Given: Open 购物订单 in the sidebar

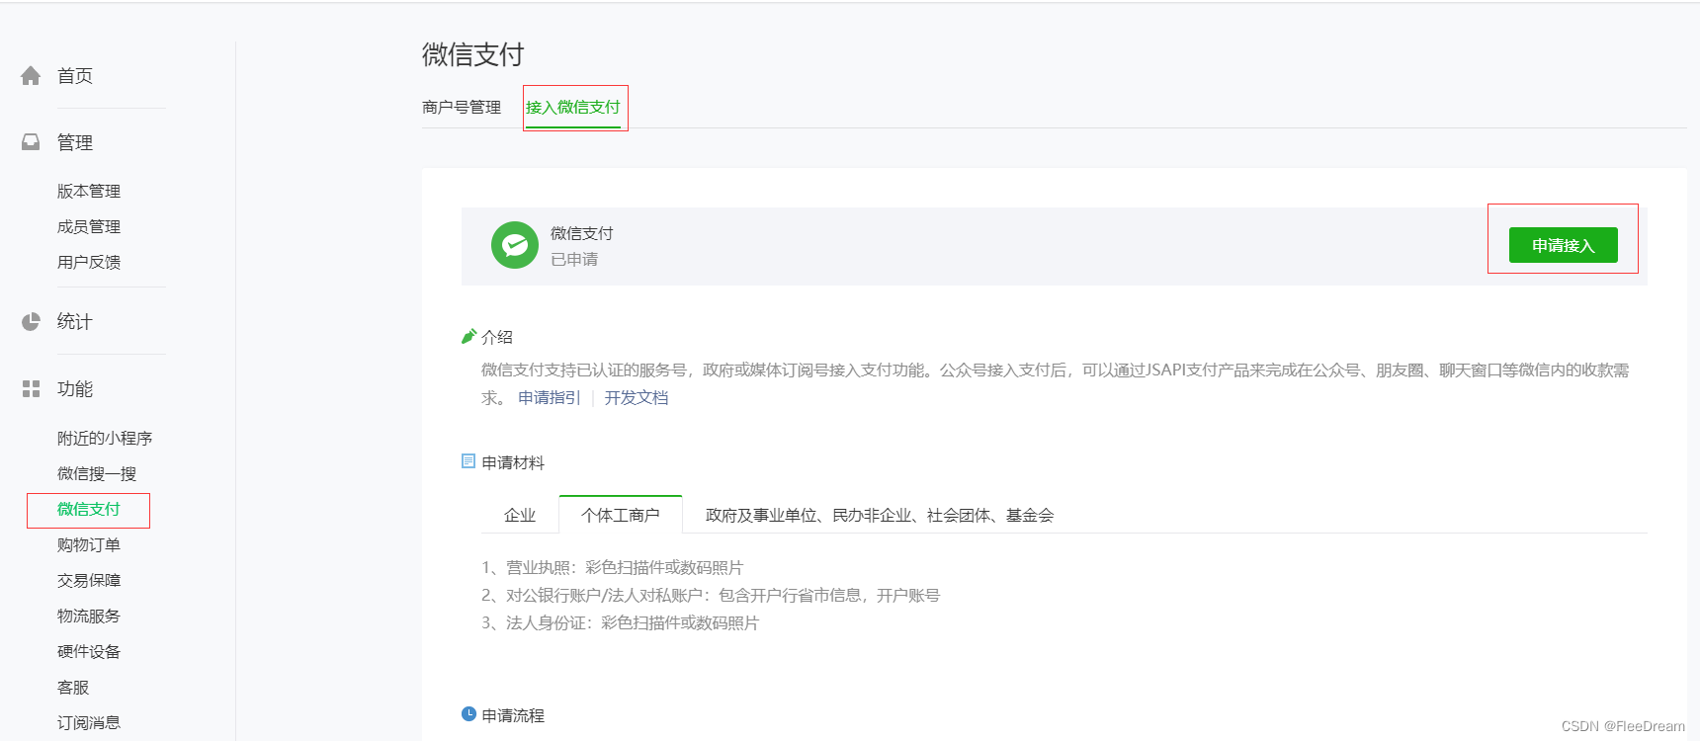Looking at the screenshot, I should [x=89, y=544].
